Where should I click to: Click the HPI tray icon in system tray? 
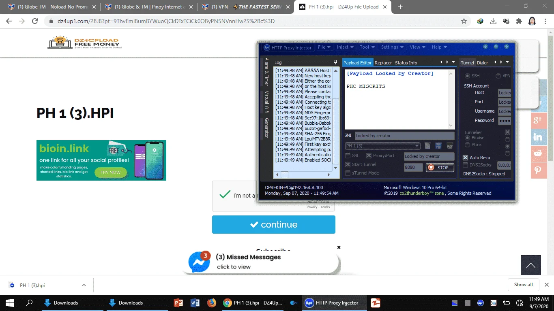click(x=481, y=302)
